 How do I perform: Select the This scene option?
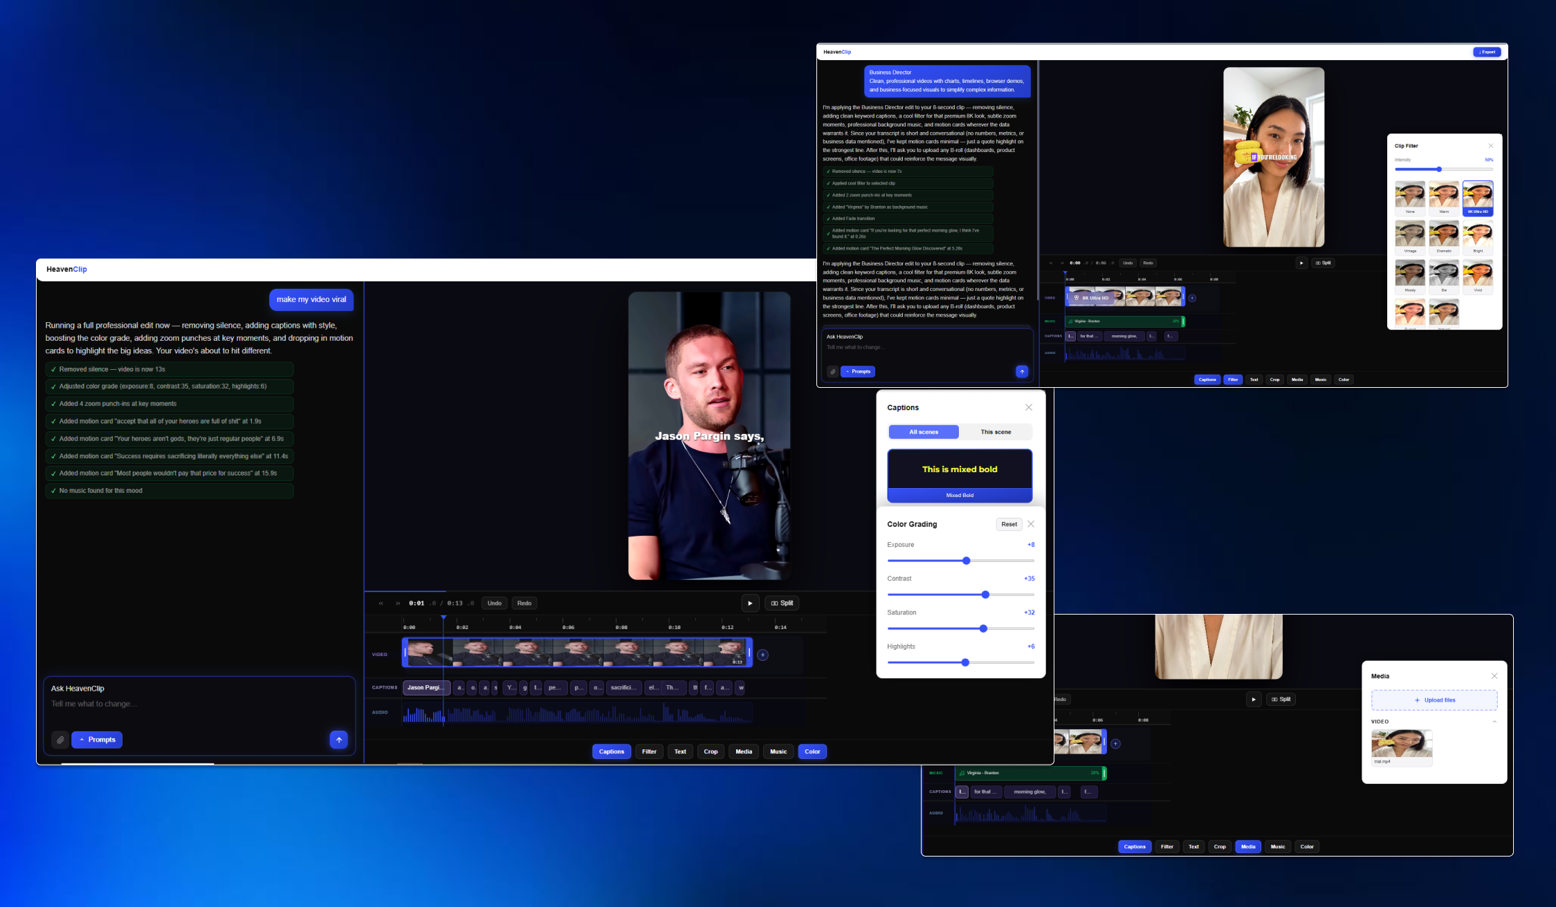(996, 432)
